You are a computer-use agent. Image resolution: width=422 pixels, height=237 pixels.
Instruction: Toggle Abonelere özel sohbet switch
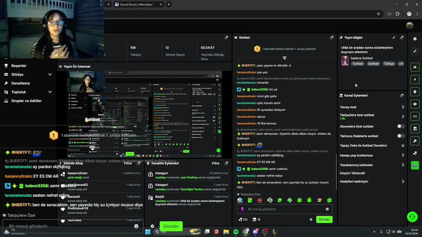coord(401,126)
